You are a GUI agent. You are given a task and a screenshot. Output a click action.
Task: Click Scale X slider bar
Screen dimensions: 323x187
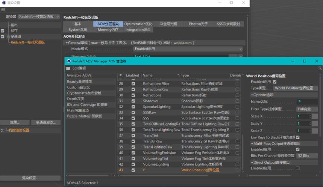pos(315,116)
